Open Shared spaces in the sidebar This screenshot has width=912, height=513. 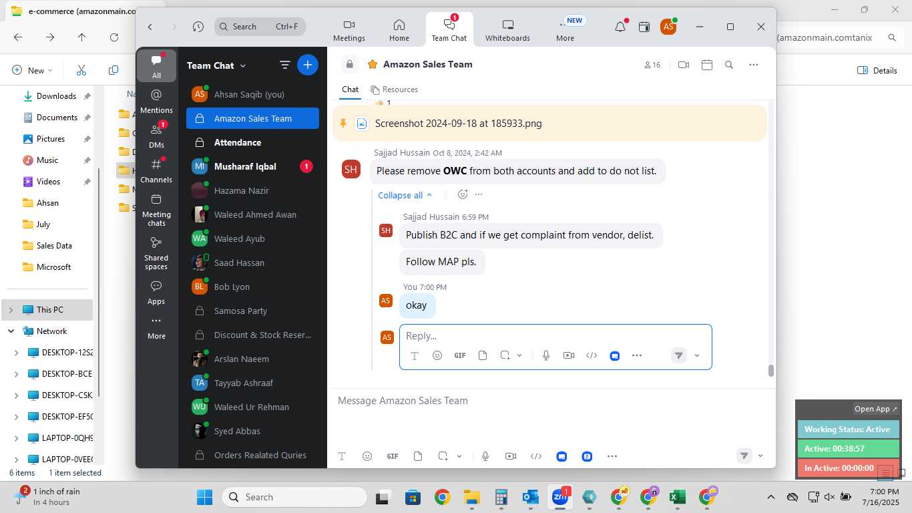click(156, 252)
